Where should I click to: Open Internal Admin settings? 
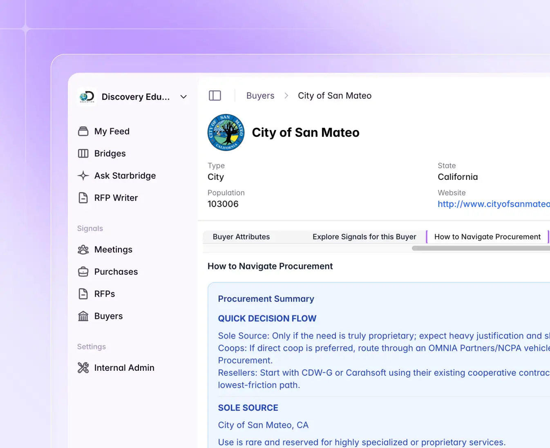click(x=124, y=368)
